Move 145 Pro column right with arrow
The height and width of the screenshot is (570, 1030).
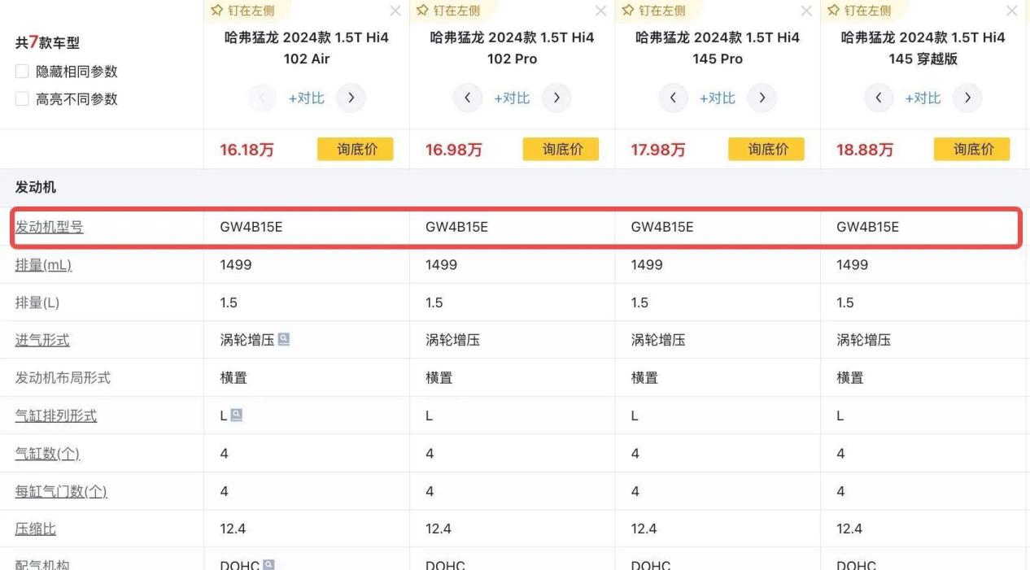click(x=762, y=98)
